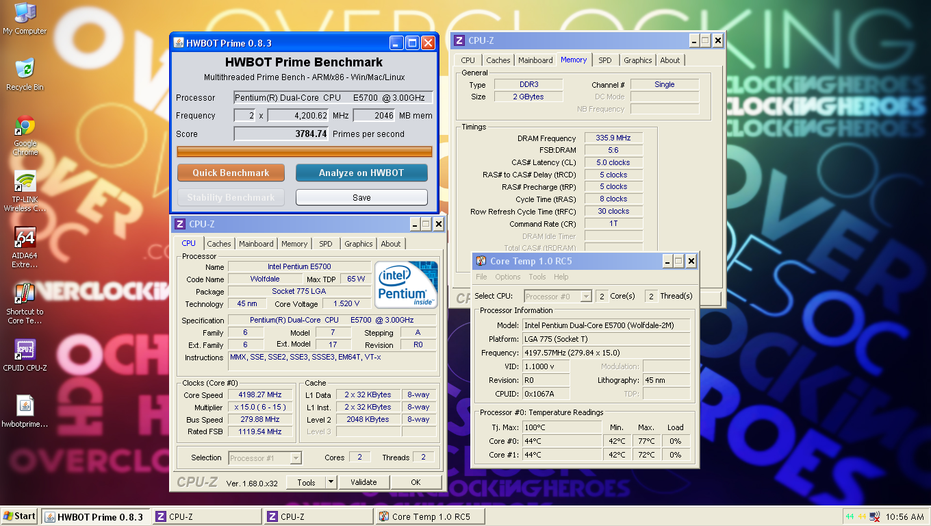Screen dimensions: 931x526
Task: Select SPD tab in Memory window
Action: coord(605,60)
